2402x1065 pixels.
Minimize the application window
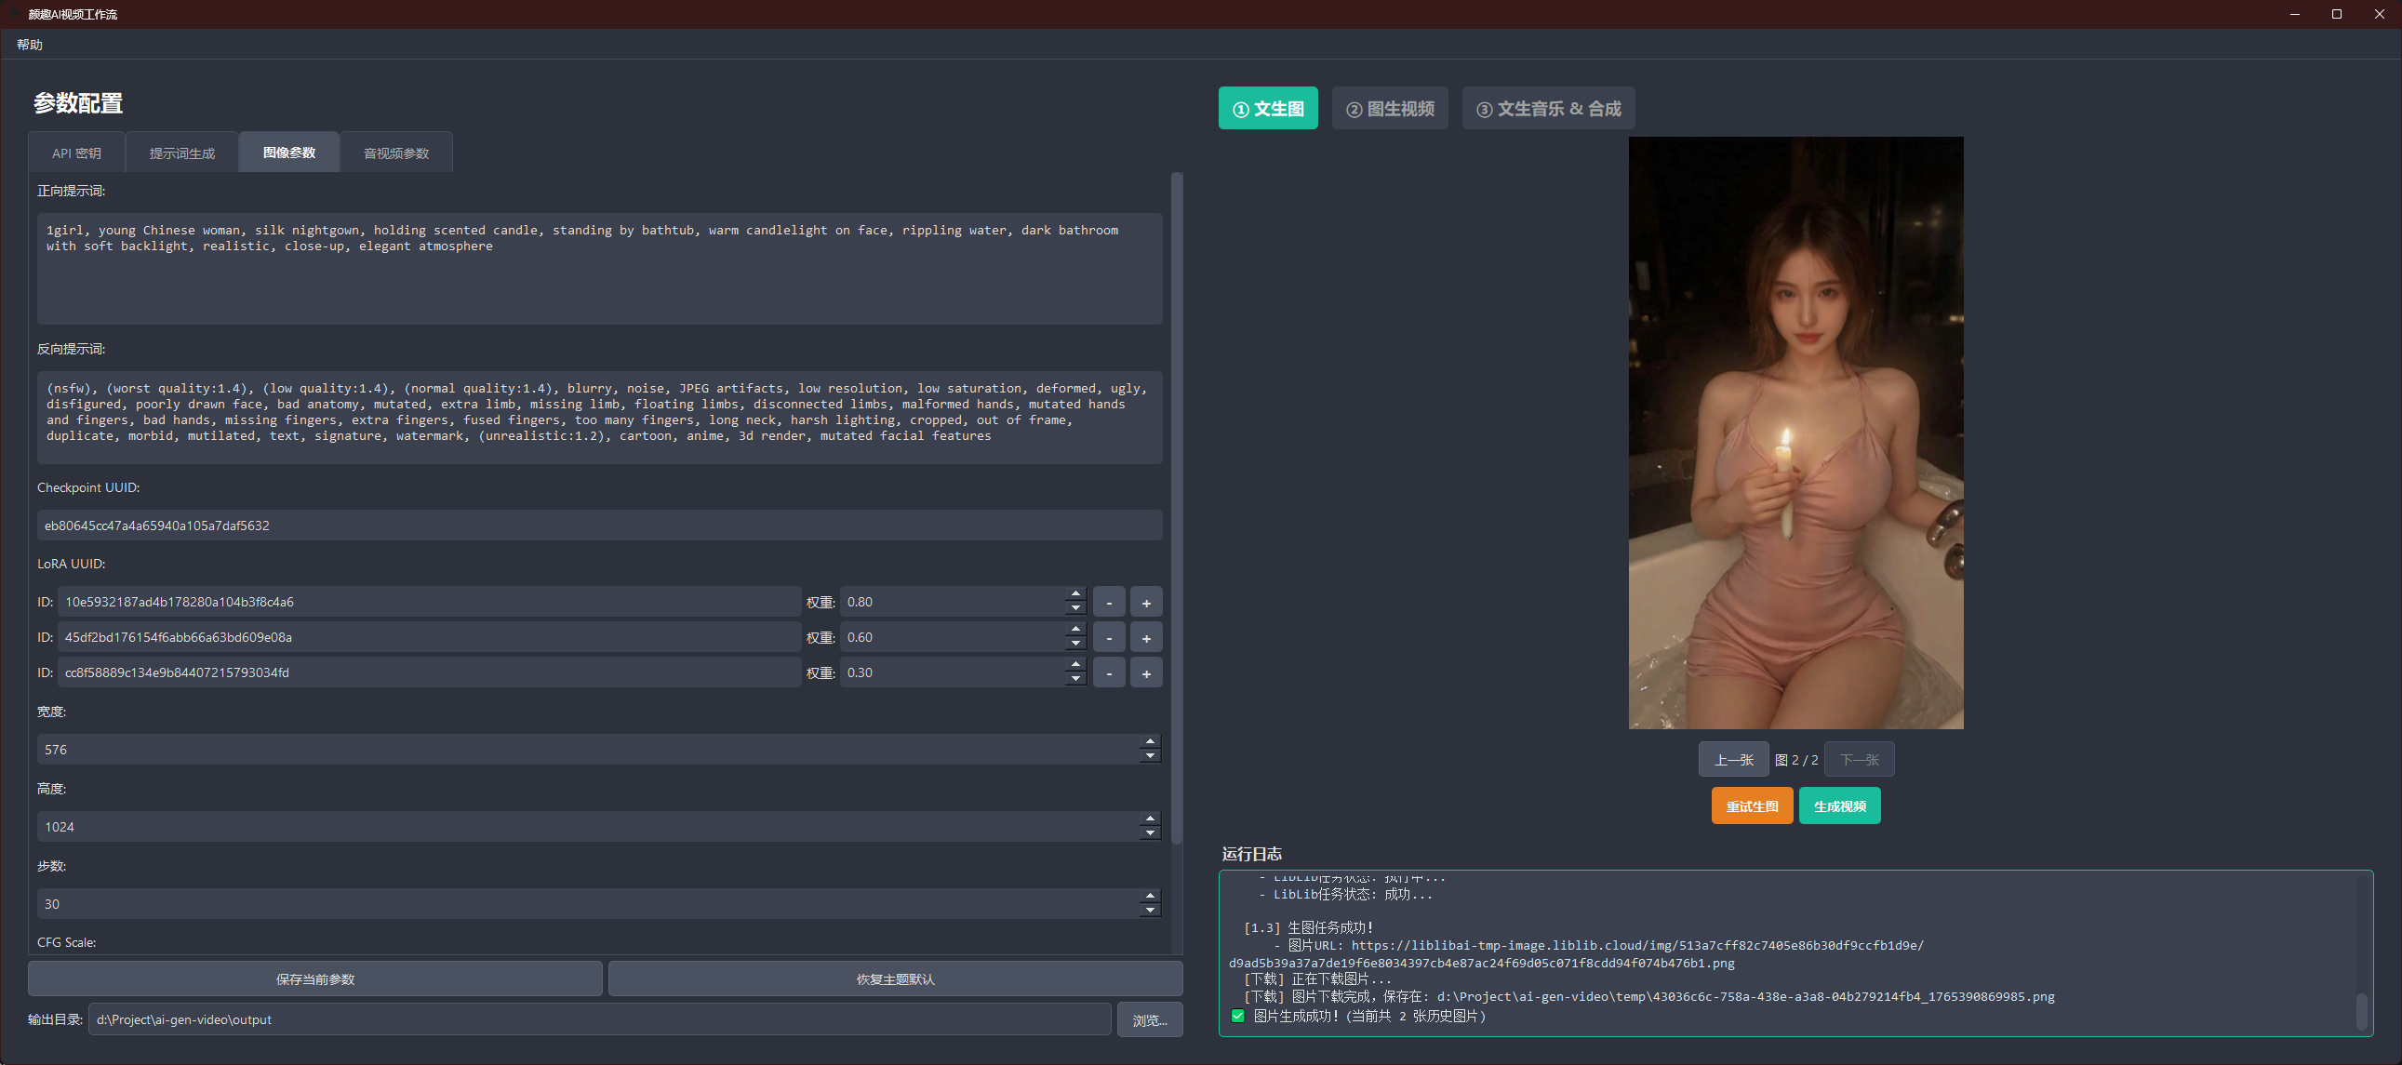click(x=2295, y=14)
